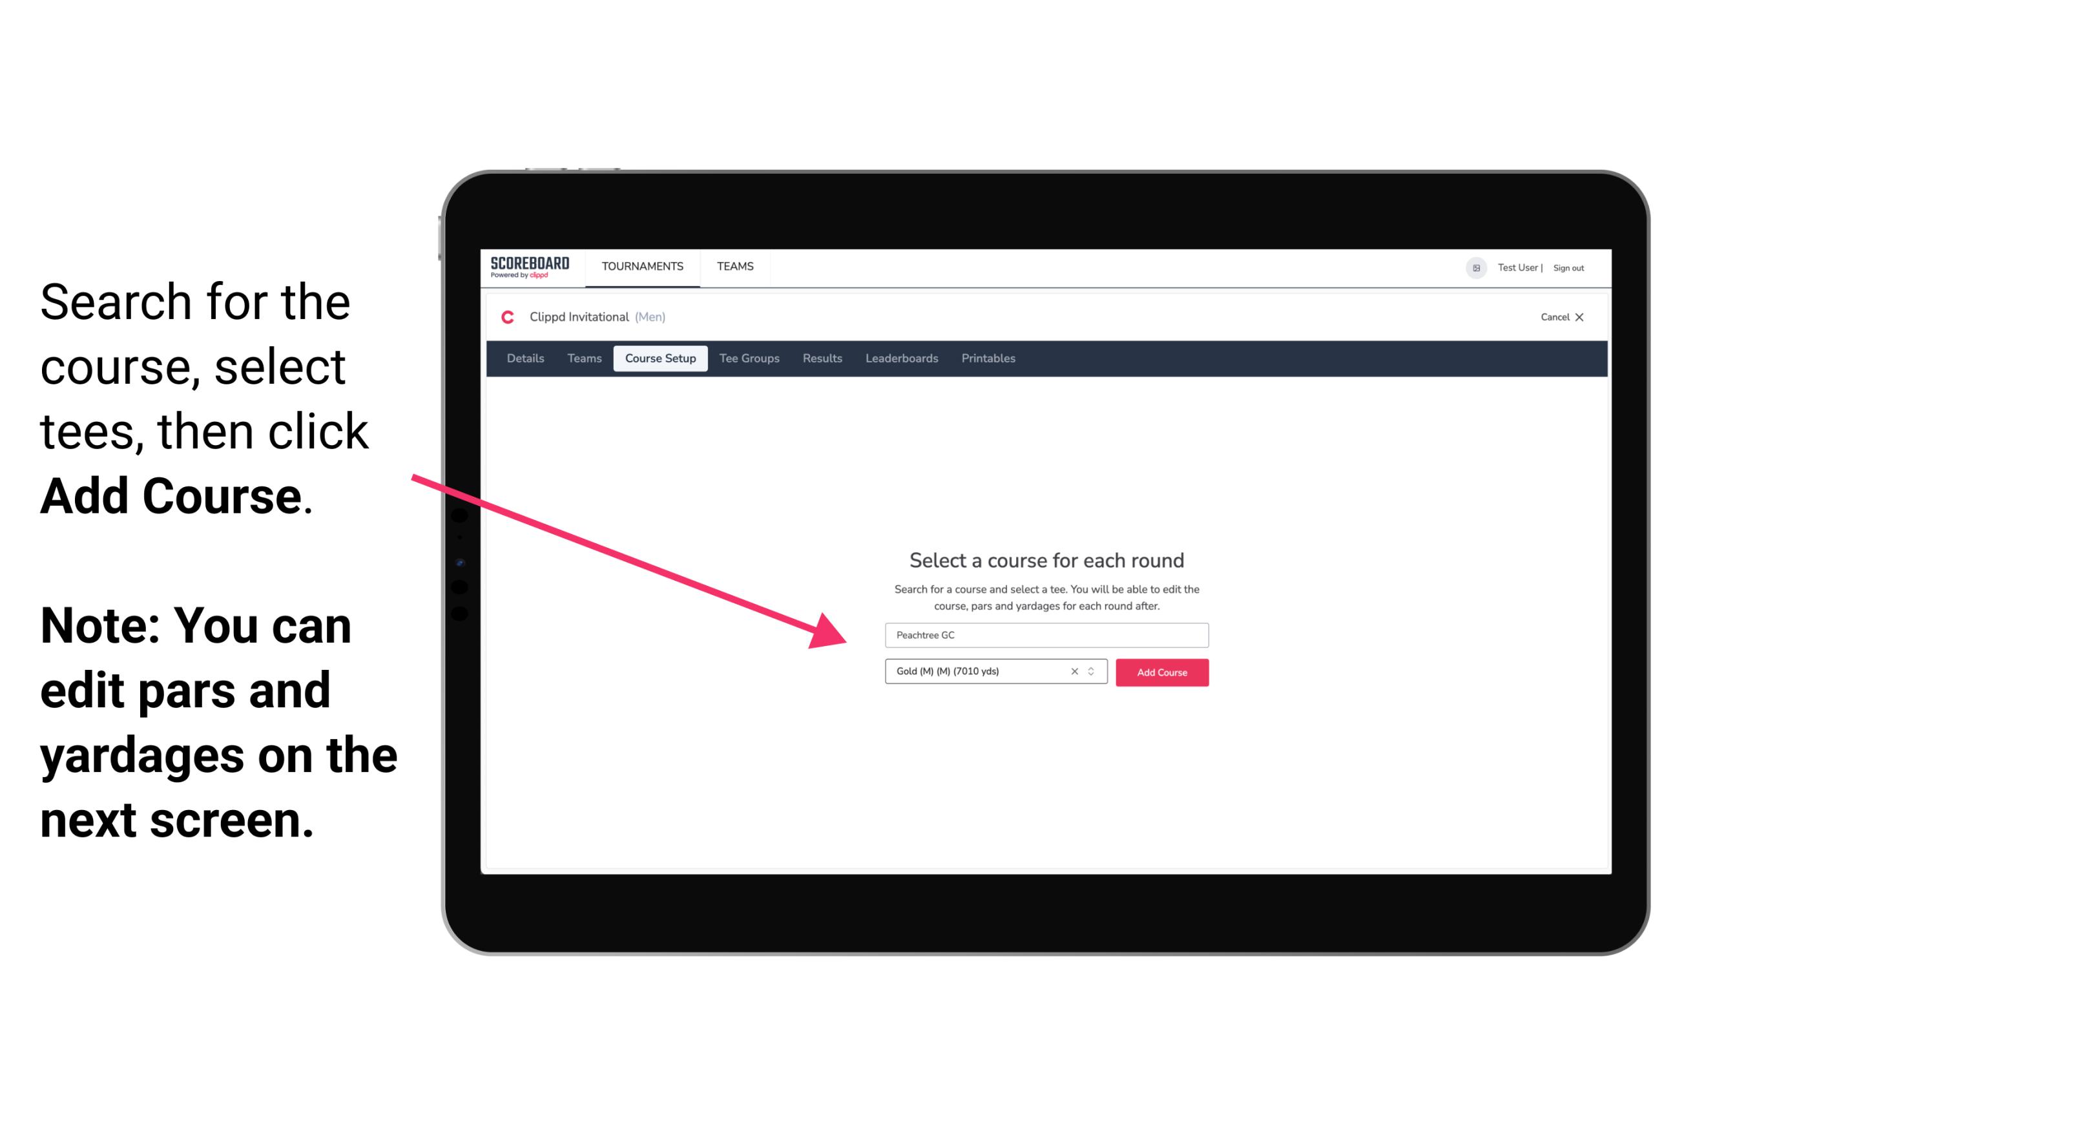Click the Course Setup tab
2089x1124 pixels.
[660, 359]
